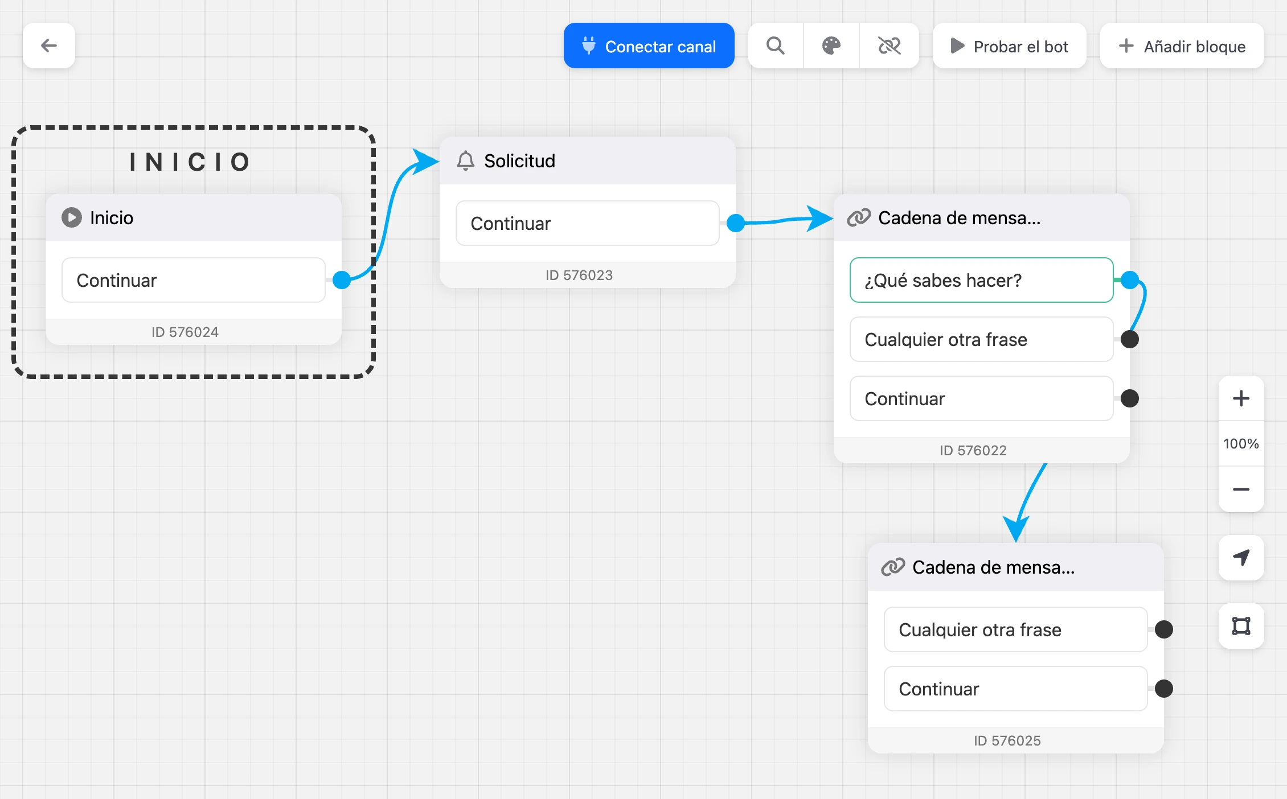Go back with the left arrow button

[x=49, y=46]
